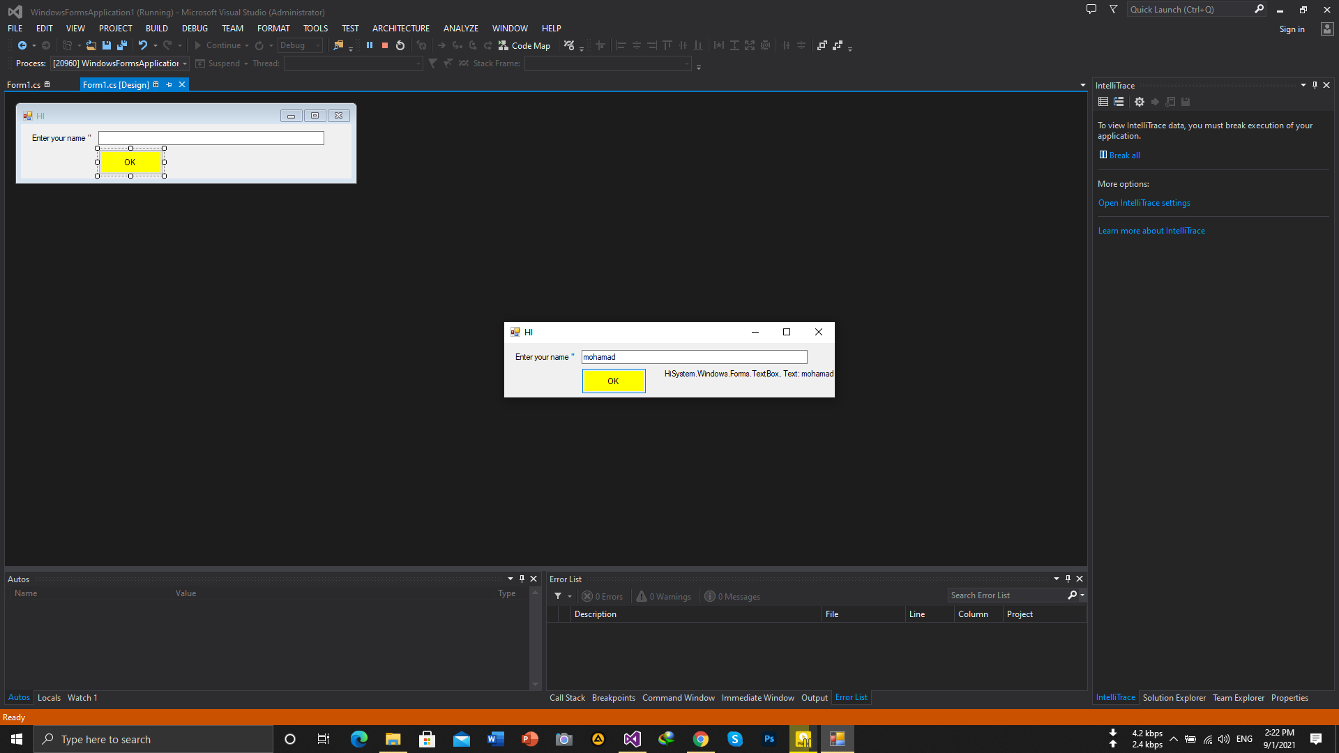This screenshot has width=1339, height=753.
Task: Click Sign in at top right
Action: pos(1292,29)
